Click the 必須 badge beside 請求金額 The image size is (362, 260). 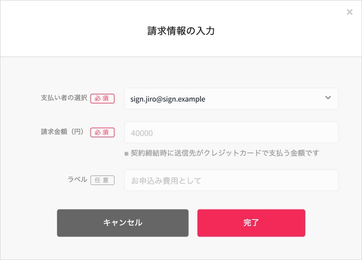pos(102,132)
